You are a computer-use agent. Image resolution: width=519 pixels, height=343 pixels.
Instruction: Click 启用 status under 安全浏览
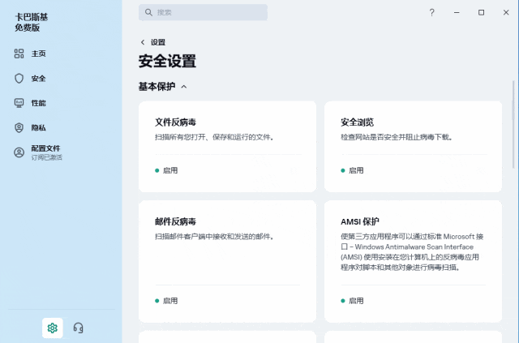[352, 170]
